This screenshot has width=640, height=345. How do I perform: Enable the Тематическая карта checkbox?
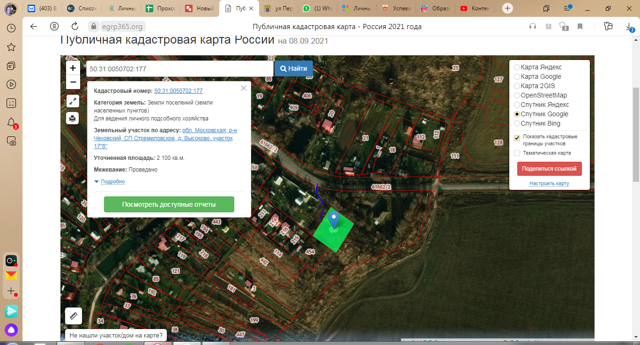click(x=517, y=153)
